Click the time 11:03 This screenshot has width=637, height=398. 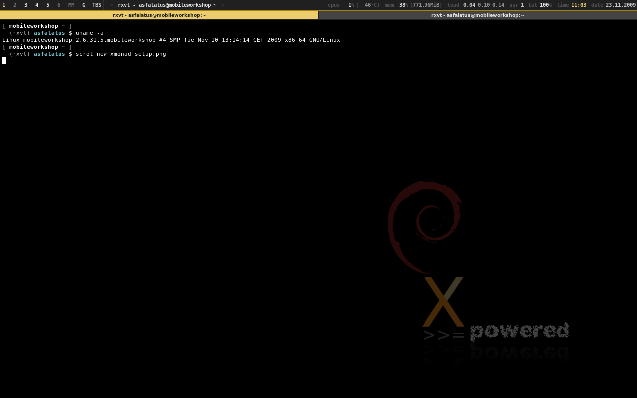(579, 5)
